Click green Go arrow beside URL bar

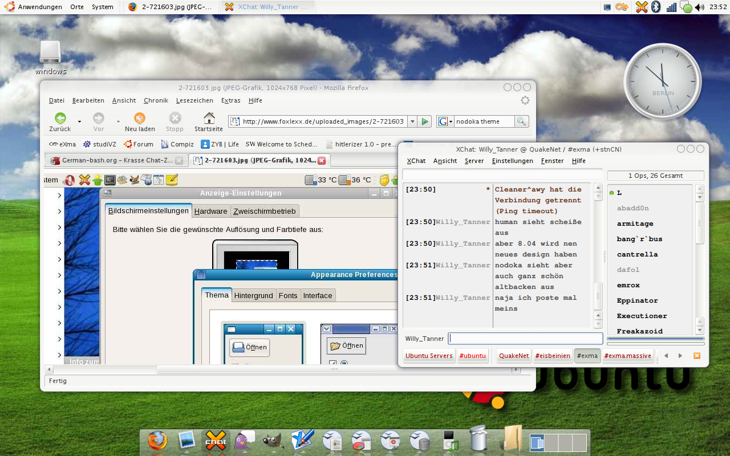click(x=424, y=121)
